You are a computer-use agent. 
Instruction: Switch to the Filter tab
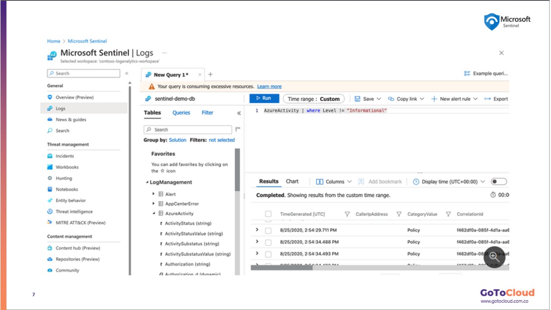coord(207,113)
